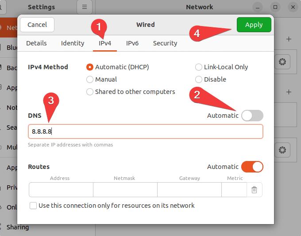Click the lower plus icon to add connection
This screenshot has width=301, height=236.
(289, 92)
